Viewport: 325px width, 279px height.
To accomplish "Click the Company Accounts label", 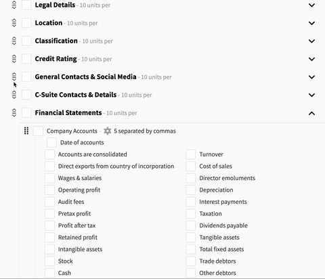I will 72,131.
